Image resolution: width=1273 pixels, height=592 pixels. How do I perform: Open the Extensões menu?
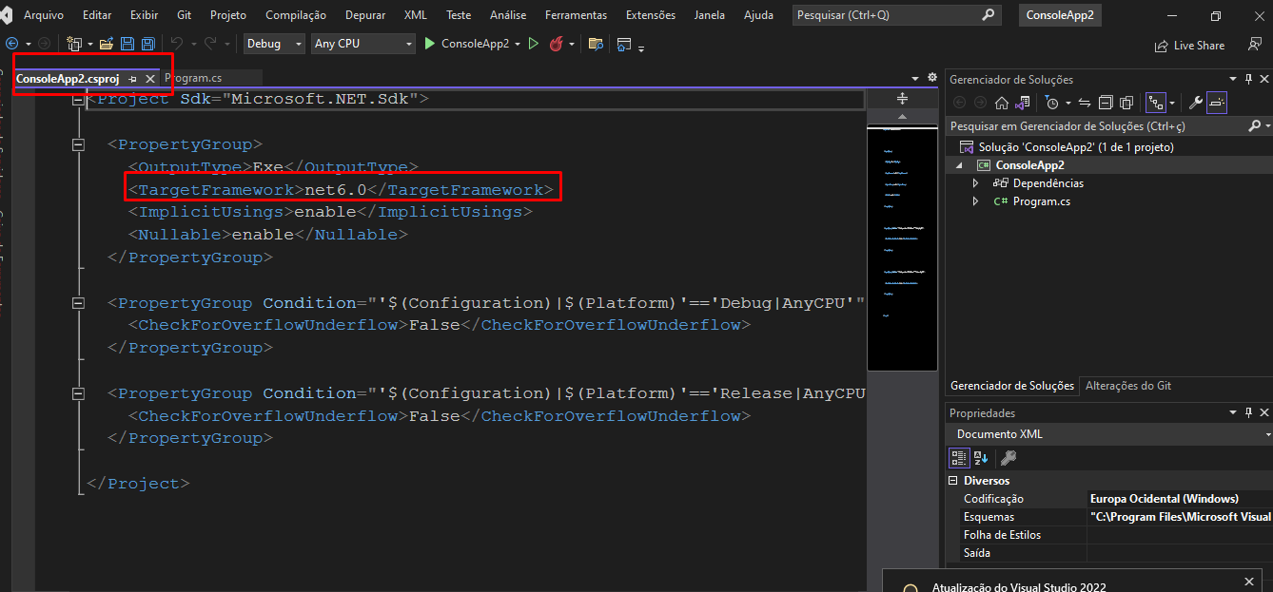[651, 15]
